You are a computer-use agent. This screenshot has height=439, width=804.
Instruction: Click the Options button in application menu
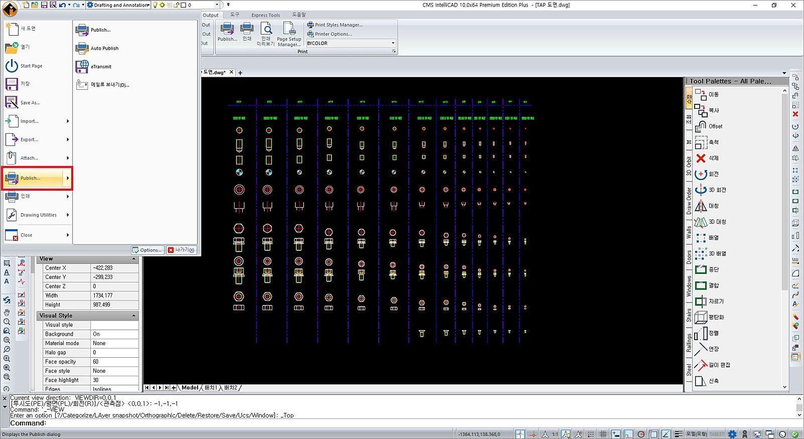coord(147,250)
